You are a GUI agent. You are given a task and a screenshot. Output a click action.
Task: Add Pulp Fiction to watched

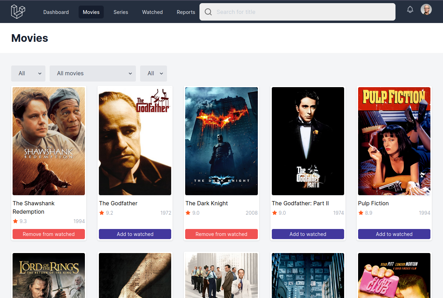394,234
